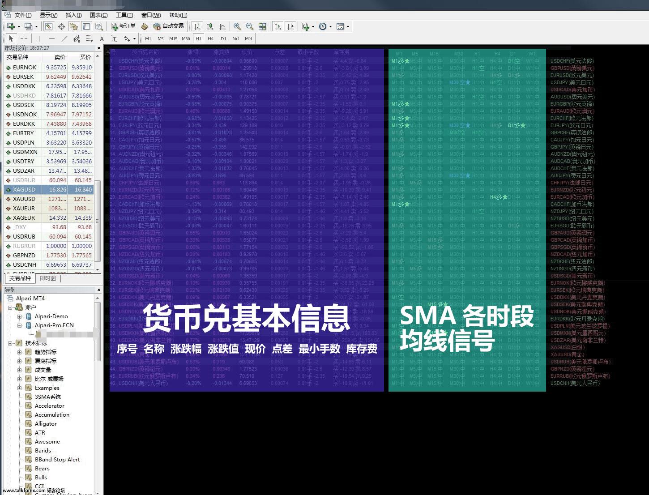The height and width of the screenshot is (495, 649).
Task: Switch timeframe to M1
Action: (148, 38)
